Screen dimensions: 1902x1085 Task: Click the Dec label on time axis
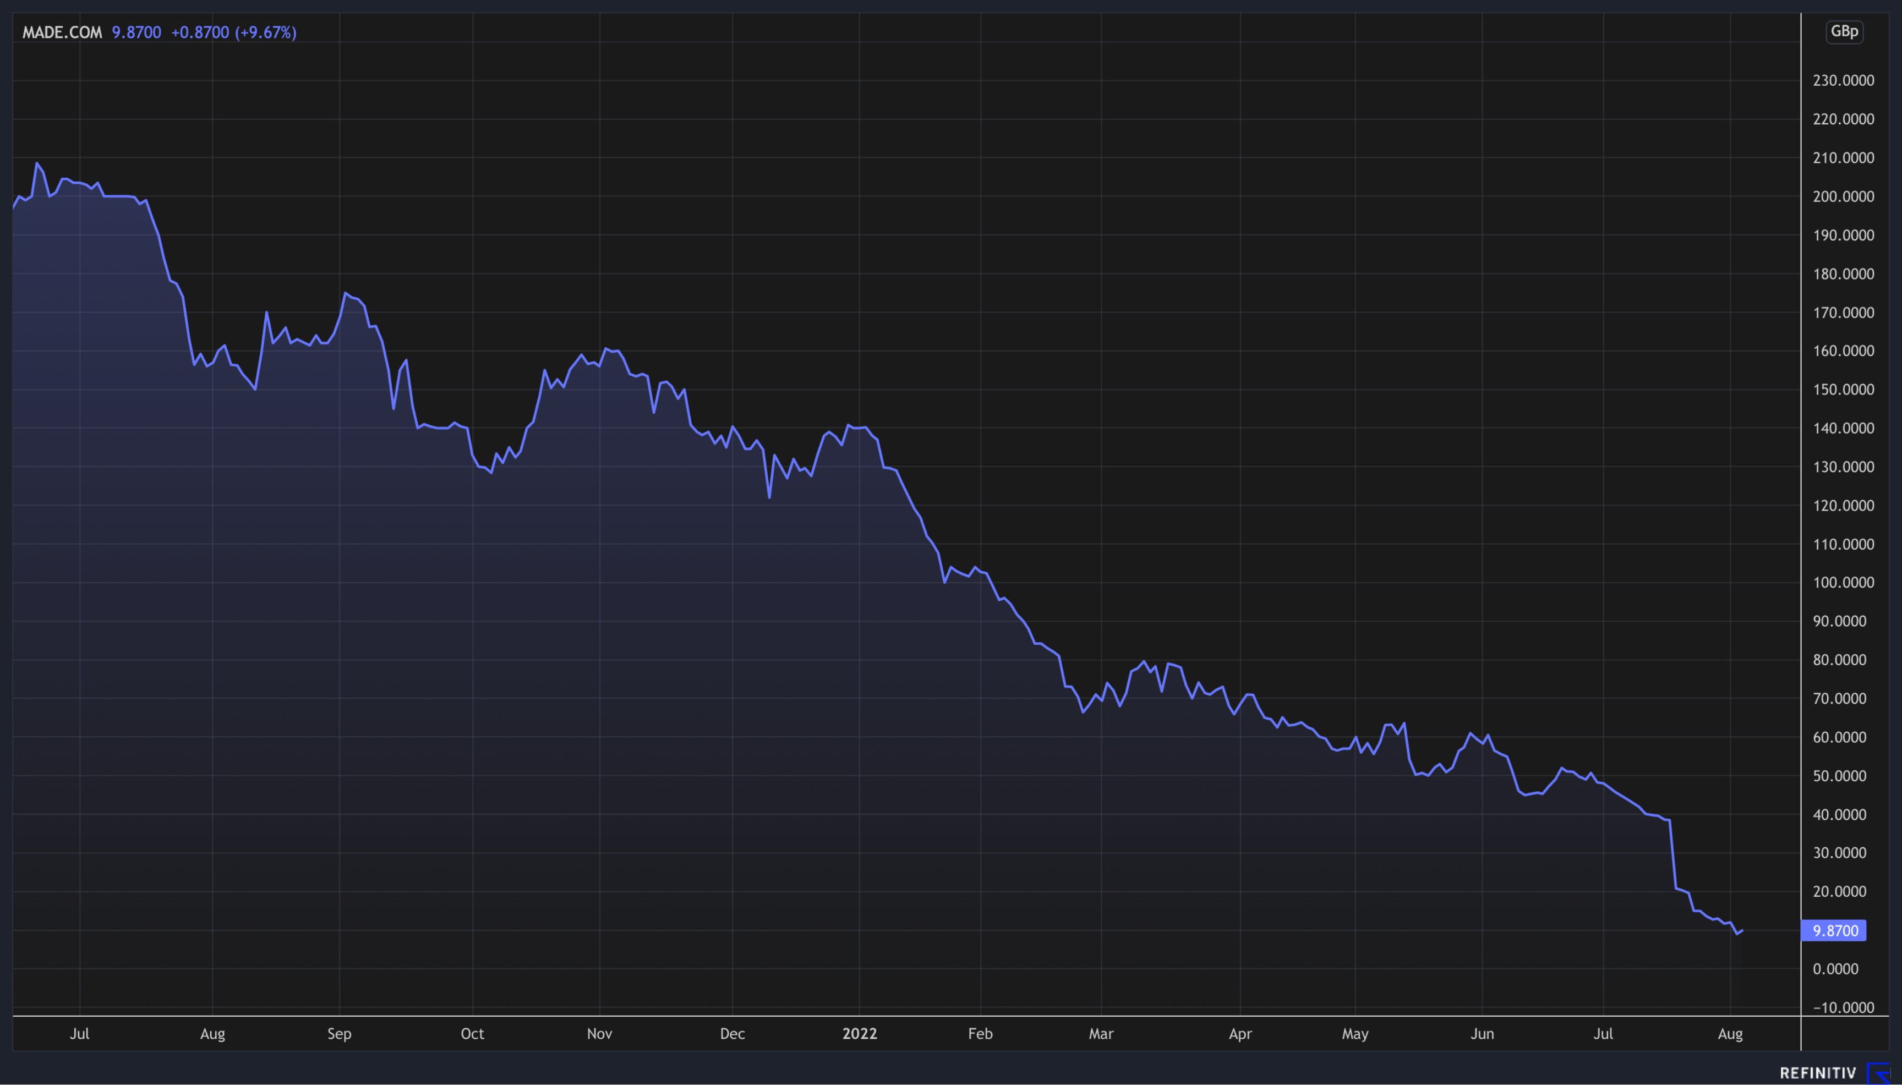point(733,1034)
